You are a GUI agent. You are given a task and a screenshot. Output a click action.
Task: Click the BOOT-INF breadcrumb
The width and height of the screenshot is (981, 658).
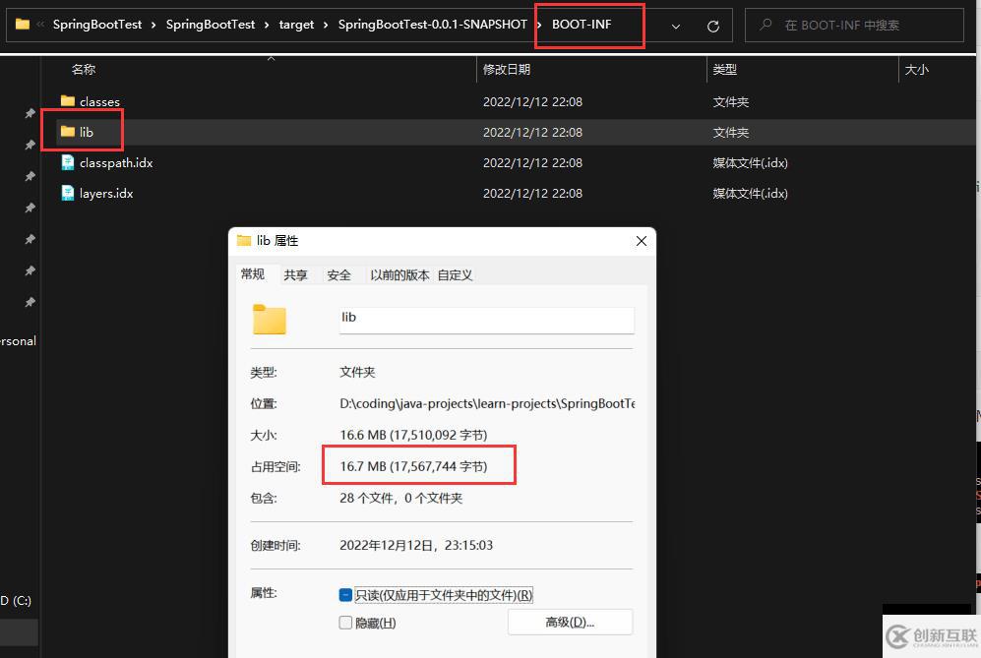click(x=582, y=25)
